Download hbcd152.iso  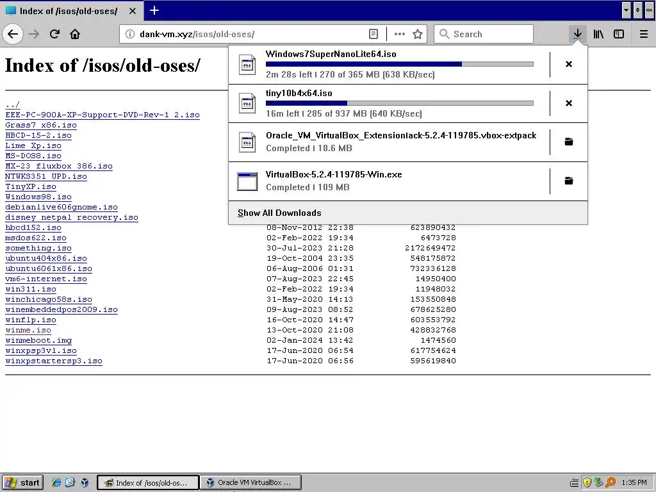tap(33, 227)
